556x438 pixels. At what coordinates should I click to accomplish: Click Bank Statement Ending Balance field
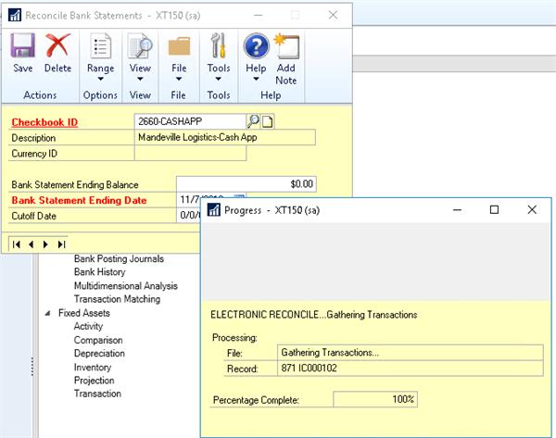tap(246, 184)
